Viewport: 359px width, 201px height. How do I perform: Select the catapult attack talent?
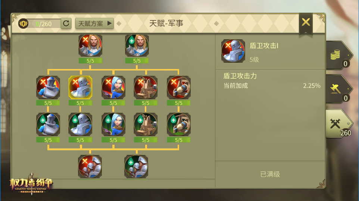click(x=179, y=88)
